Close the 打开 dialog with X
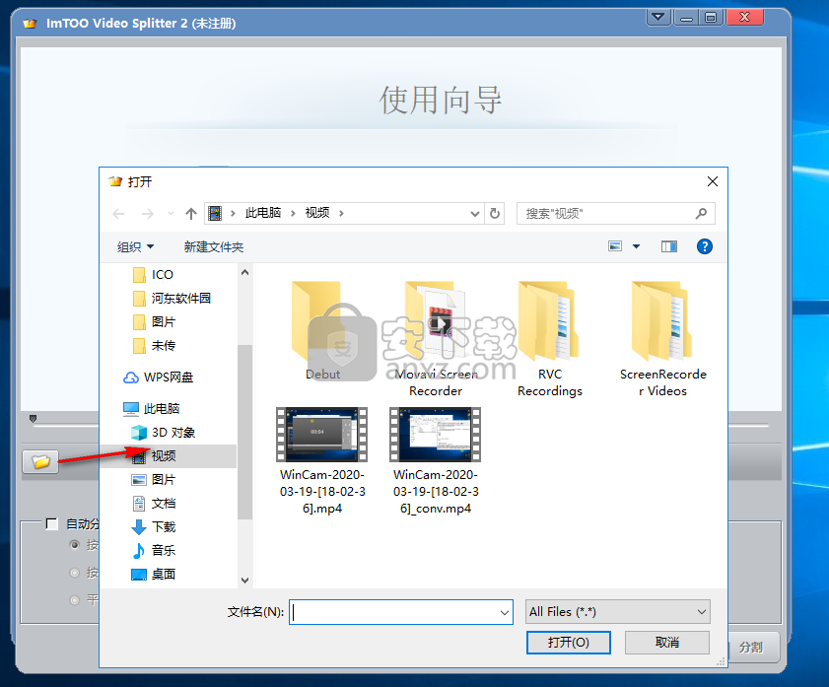 (x=712, y=181)
